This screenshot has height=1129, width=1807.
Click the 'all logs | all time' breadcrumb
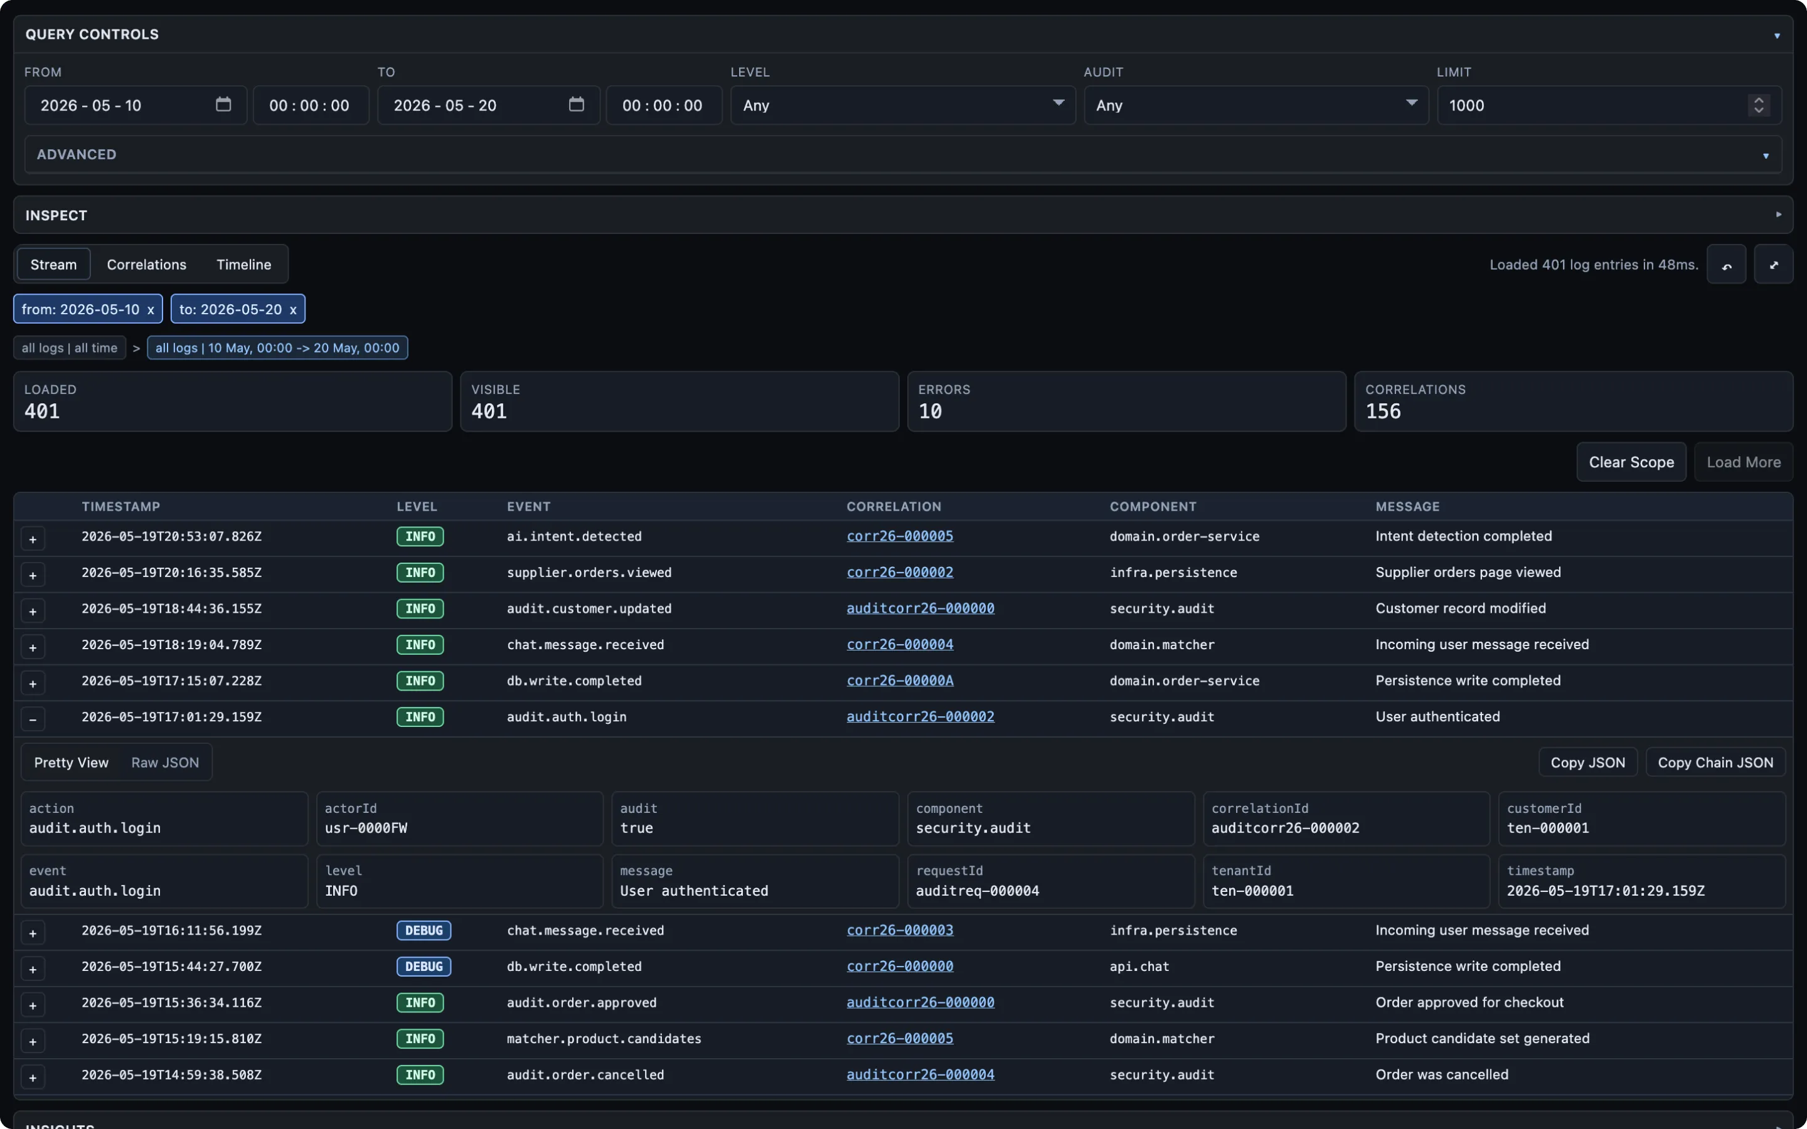70,348
